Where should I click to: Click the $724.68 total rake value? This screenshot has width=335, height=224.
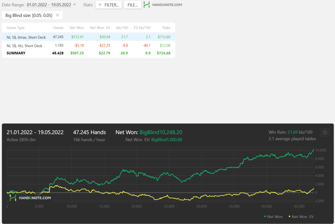click(x=163, y=53)
